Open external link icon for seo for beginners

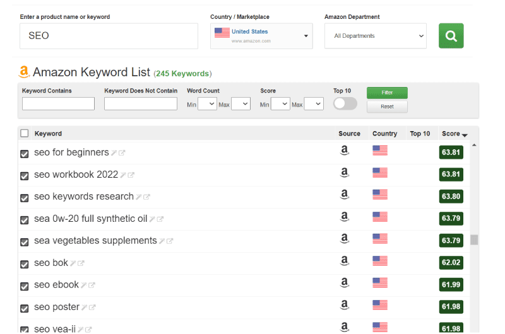tap(122, 153)
